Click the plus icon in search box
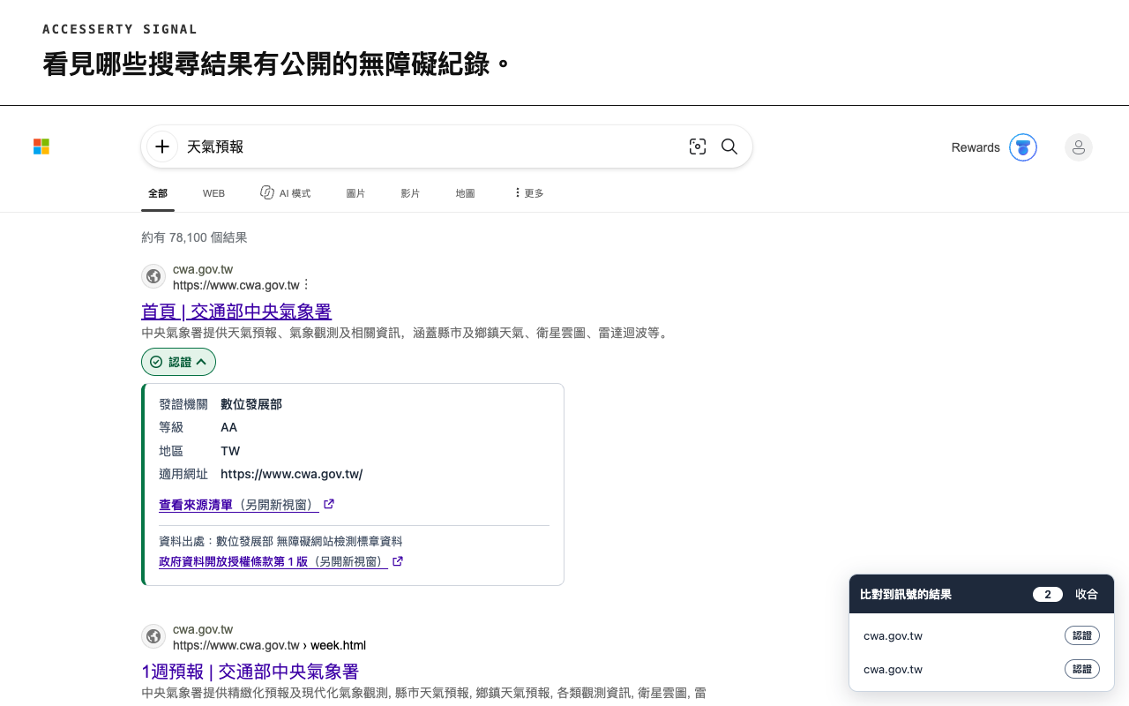The image size is (1129, 706). pos(162,146)
